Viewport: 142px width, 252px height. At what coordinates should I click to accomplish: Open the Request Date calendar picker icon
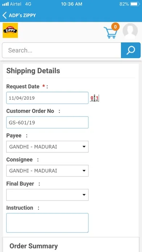click(x=95, y=98)
